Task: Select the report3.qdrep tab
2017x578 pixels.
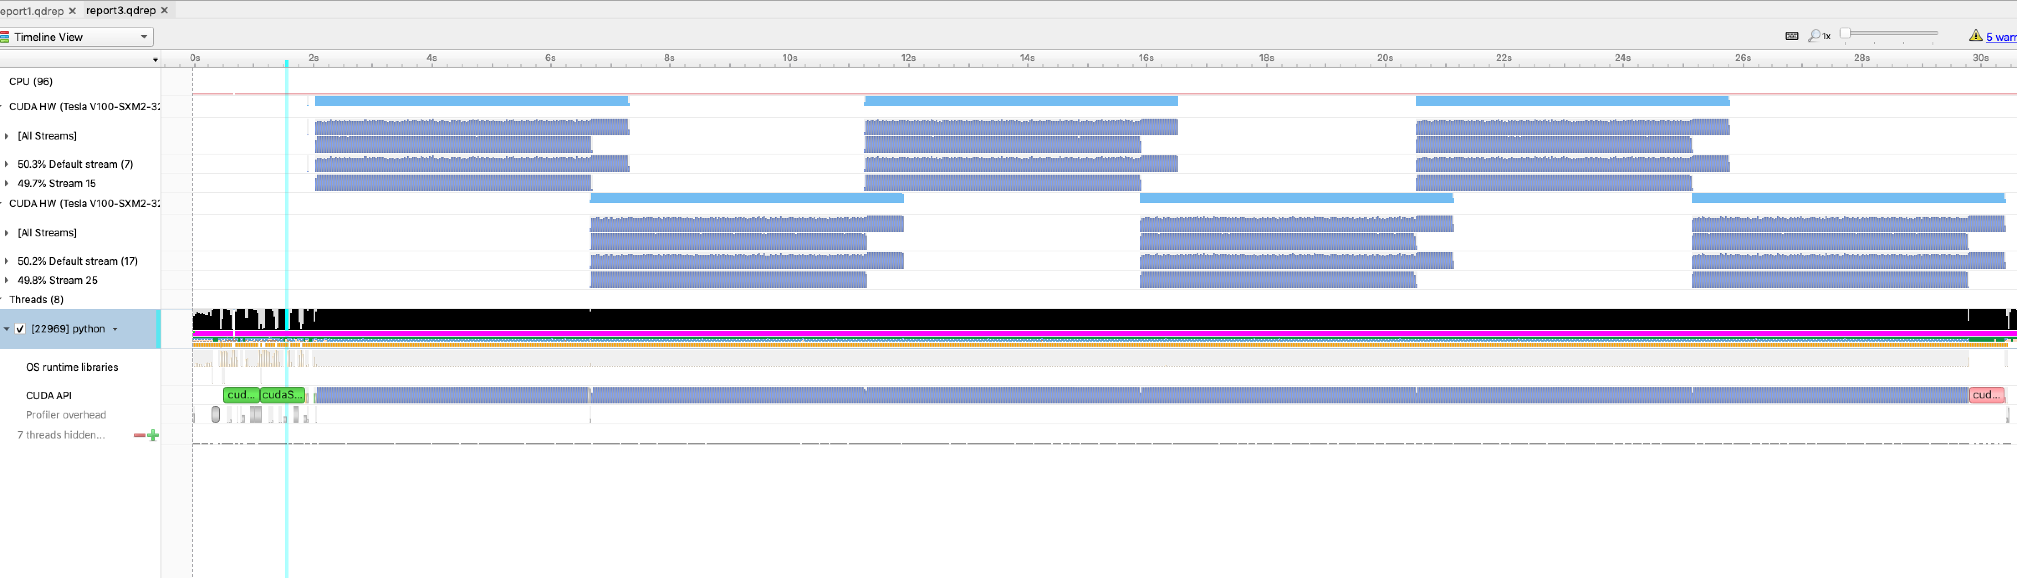Action: (x=120, y=10)
